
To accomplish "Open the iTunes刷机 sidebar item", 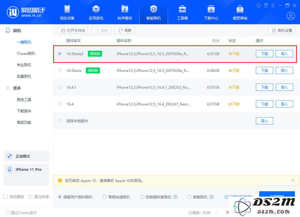I will click(x=26, y=54).
